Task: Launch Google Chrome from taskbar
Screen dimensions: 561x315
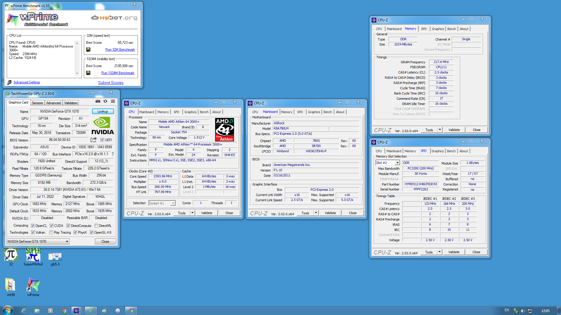Action: (x=64, y=311)
